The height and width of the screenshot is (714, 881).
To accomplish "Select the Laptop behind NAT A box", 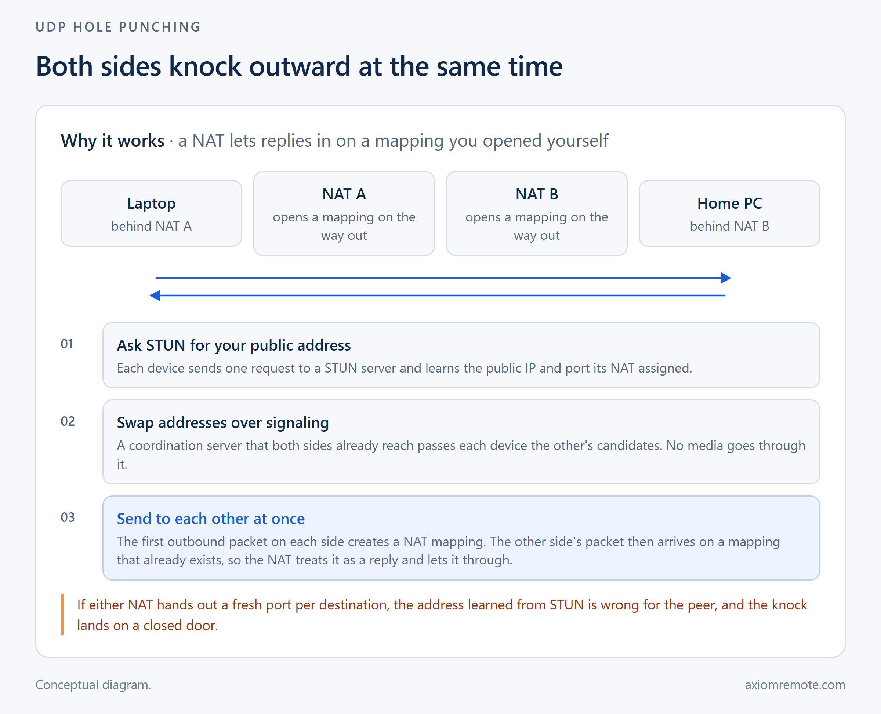I will click(x=151, y=213).
